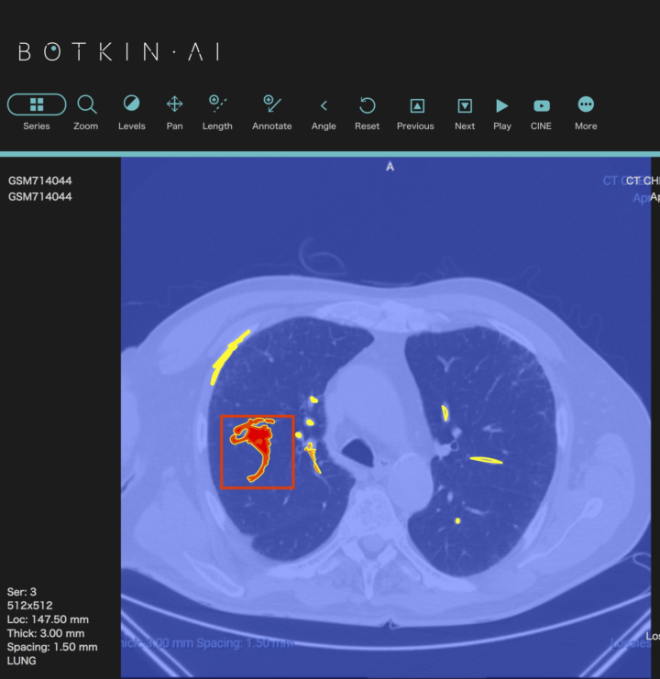Click the yellow rib marking on right chest wall
Image resolution: width=660 pixels, height=679 pixels.
coord(228,354)
